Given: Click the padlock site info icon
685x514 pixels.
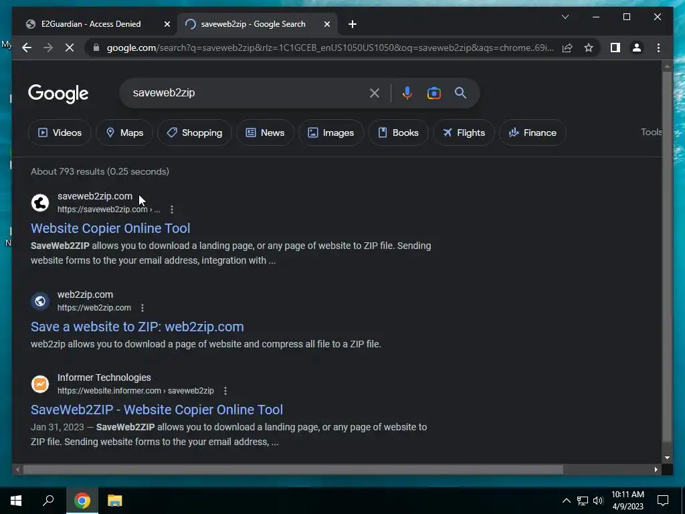Looking at the screenshot, I should 96,48.
